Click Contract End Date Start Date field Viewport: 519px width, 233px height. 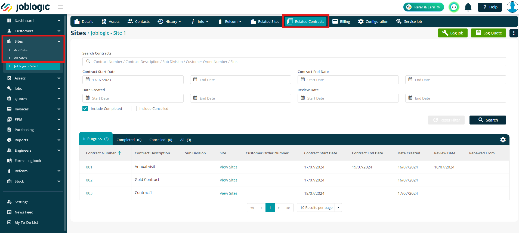pyautogui.click(x=348, y=80)
